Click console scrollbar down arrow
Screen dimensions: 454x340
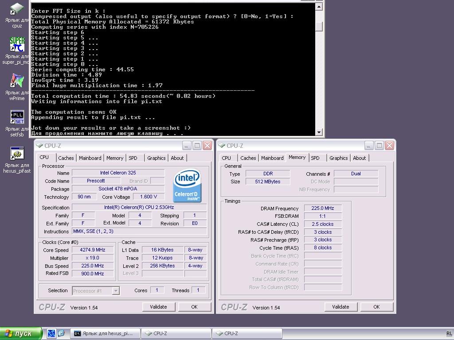click(319, 132)
